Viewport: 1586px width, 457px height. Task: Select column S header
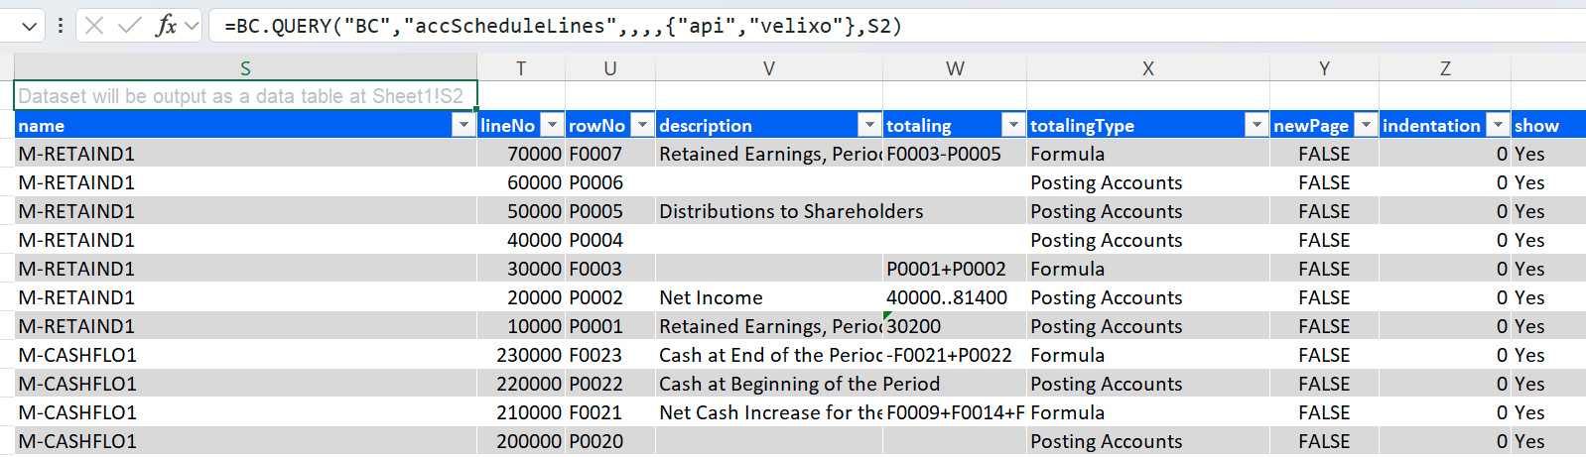pos(245,68)
